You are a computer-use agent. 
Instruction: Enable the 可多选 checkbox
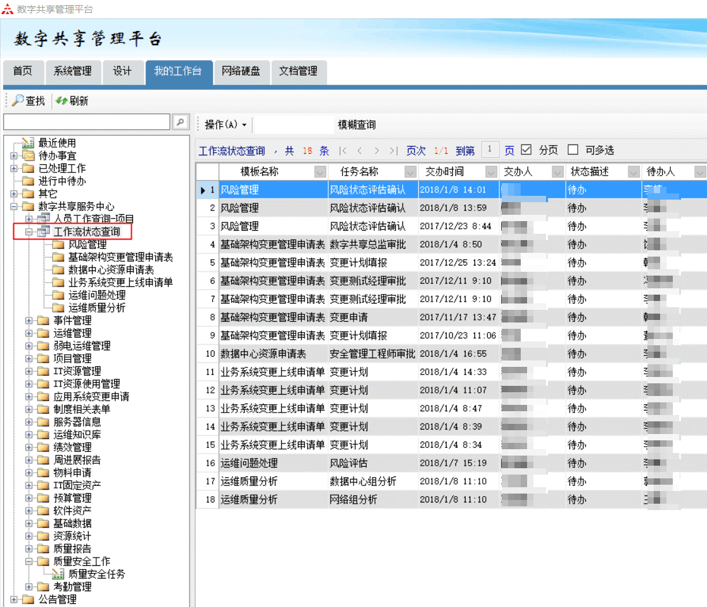573,150
